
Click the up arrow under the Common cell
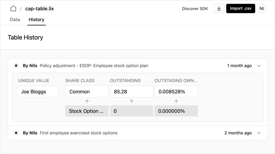coord(87,101)
